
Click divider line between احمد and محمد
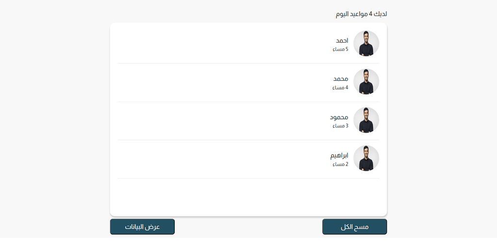click(x=248, y=63)
